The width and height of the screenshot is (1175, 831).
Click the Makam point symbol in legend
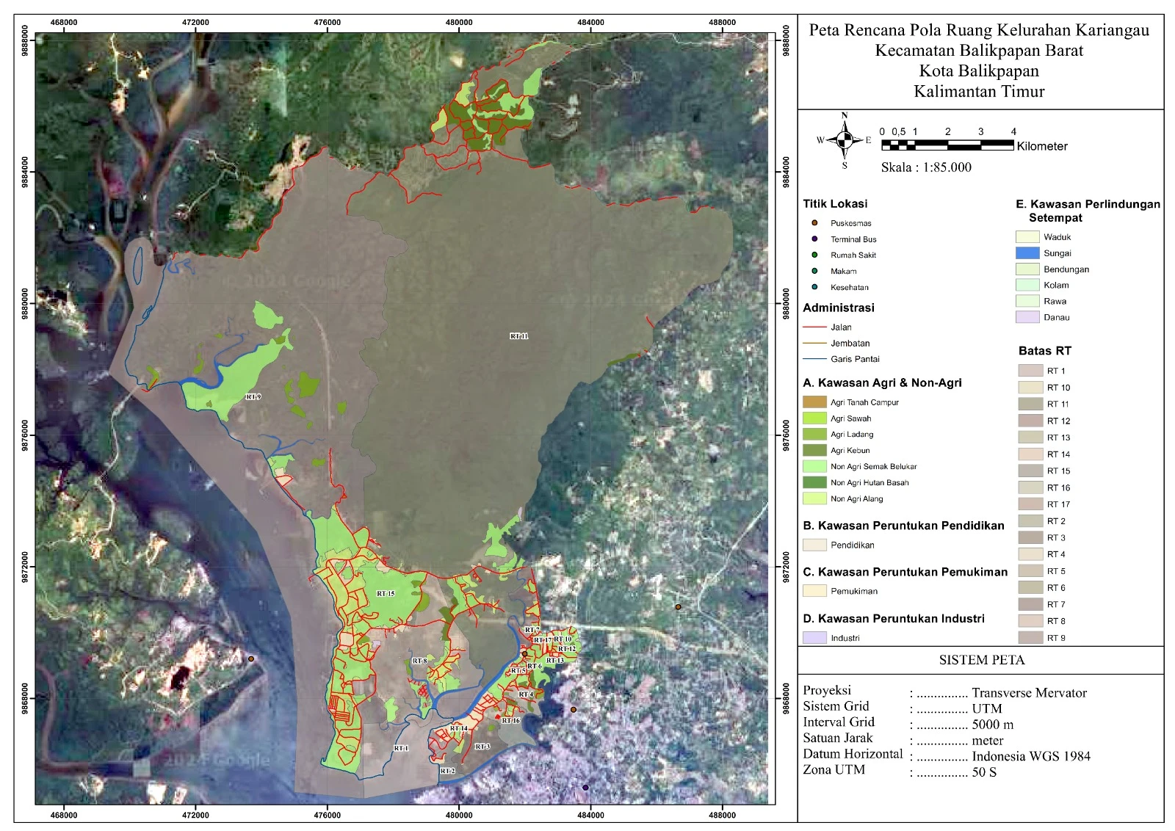814,271
